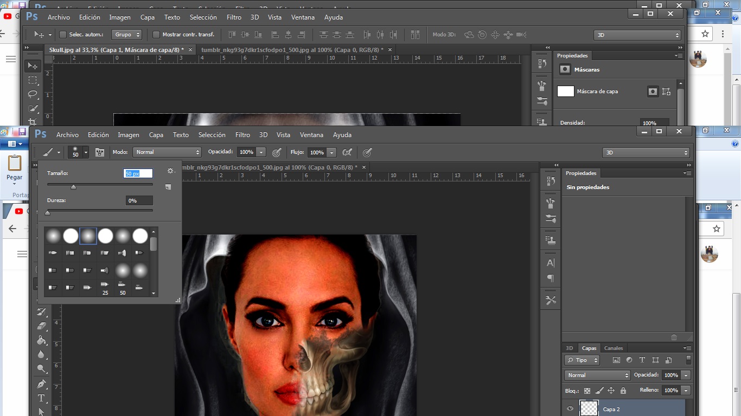Screen dimensions: 741x416
Task: Pick first soft round brush preset
Action: pos(53,236)
